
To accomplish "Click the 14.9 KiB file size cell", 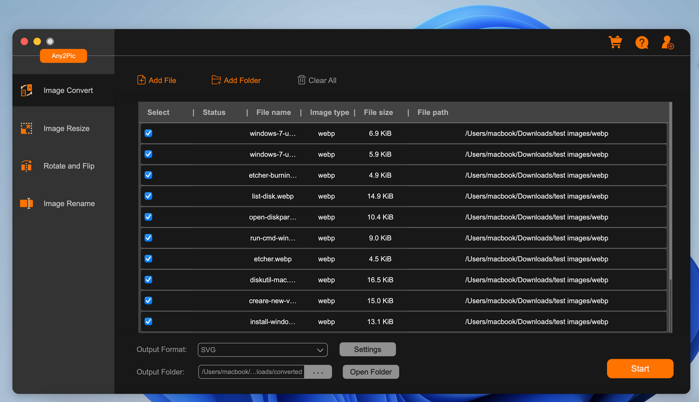I will pyautogui.click(x=380, y=196).
